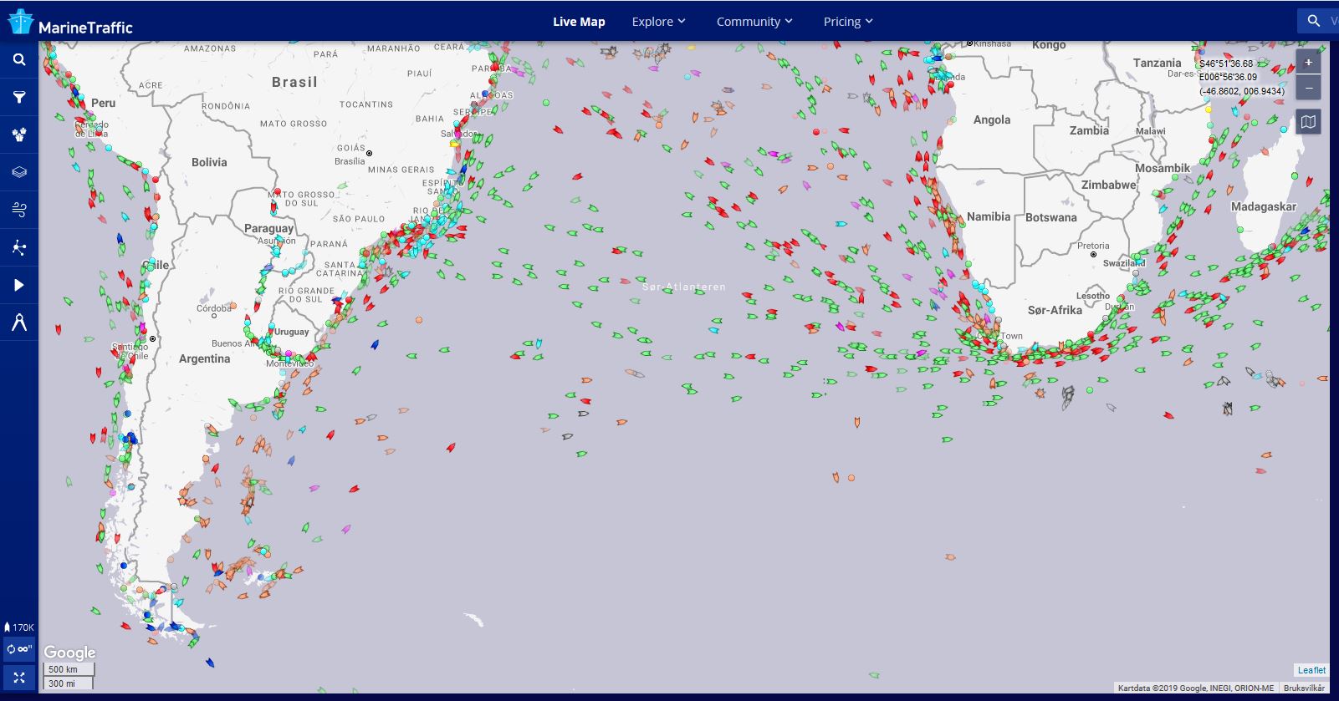Open the map layers panel
Screen dimensions: 1339x701
19,172
